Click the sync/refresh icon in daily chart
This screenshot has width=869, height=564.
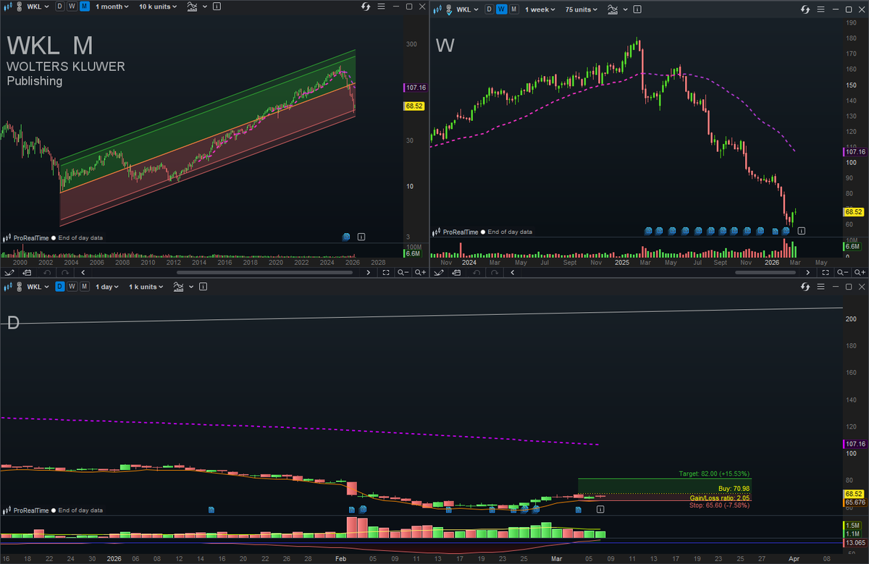pos(807,287)
